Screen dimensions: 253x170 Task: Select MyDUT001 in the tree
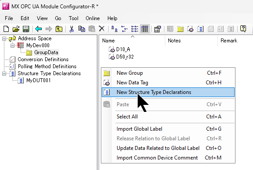(x=39, y=80)
